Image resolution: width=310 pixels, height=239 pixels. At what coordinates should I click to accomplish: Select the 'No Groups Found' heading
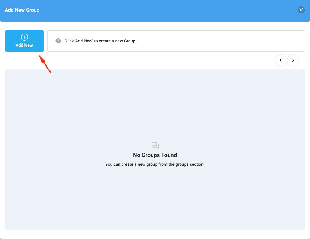(155, 155)
